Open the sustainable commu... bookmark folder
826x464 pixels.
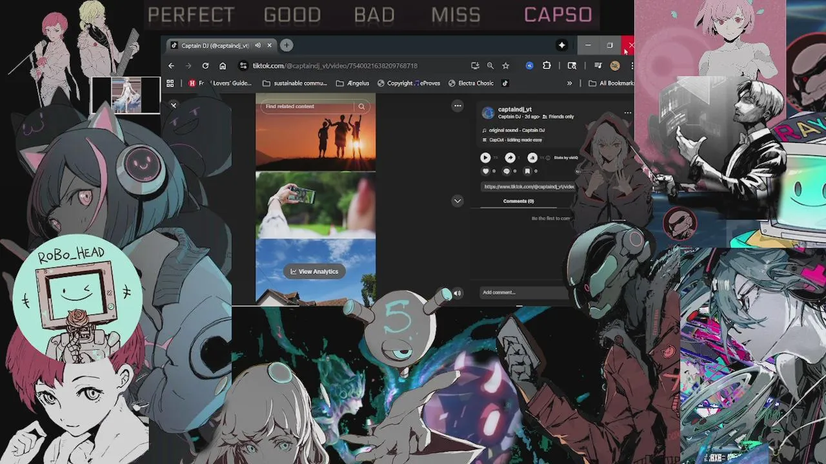tap(296, 83)
